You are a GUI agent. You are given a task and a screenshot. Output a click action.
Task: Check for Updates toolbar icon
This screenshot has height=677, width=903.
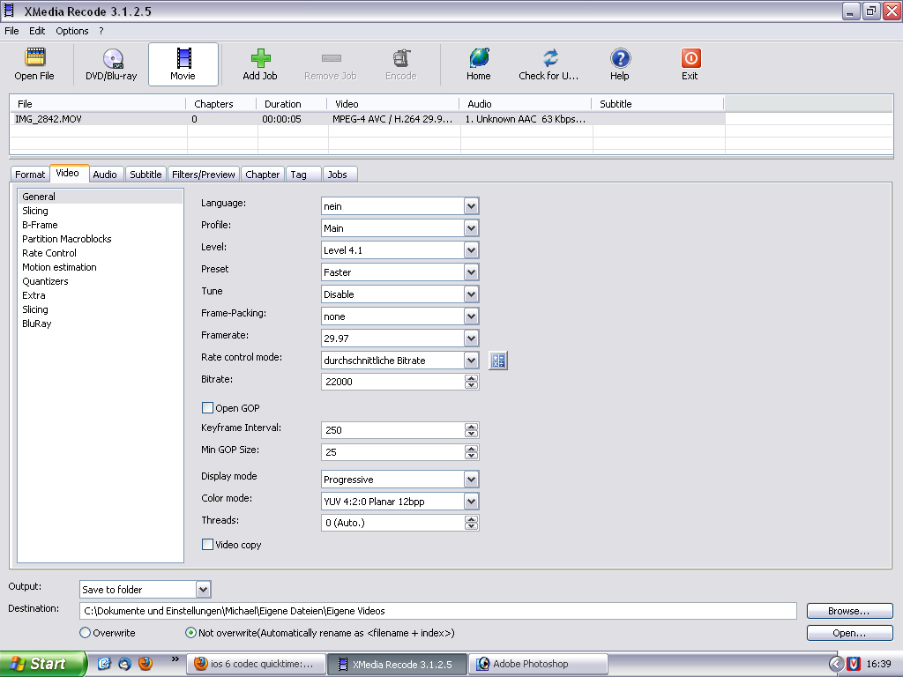(x=549, y=59)
